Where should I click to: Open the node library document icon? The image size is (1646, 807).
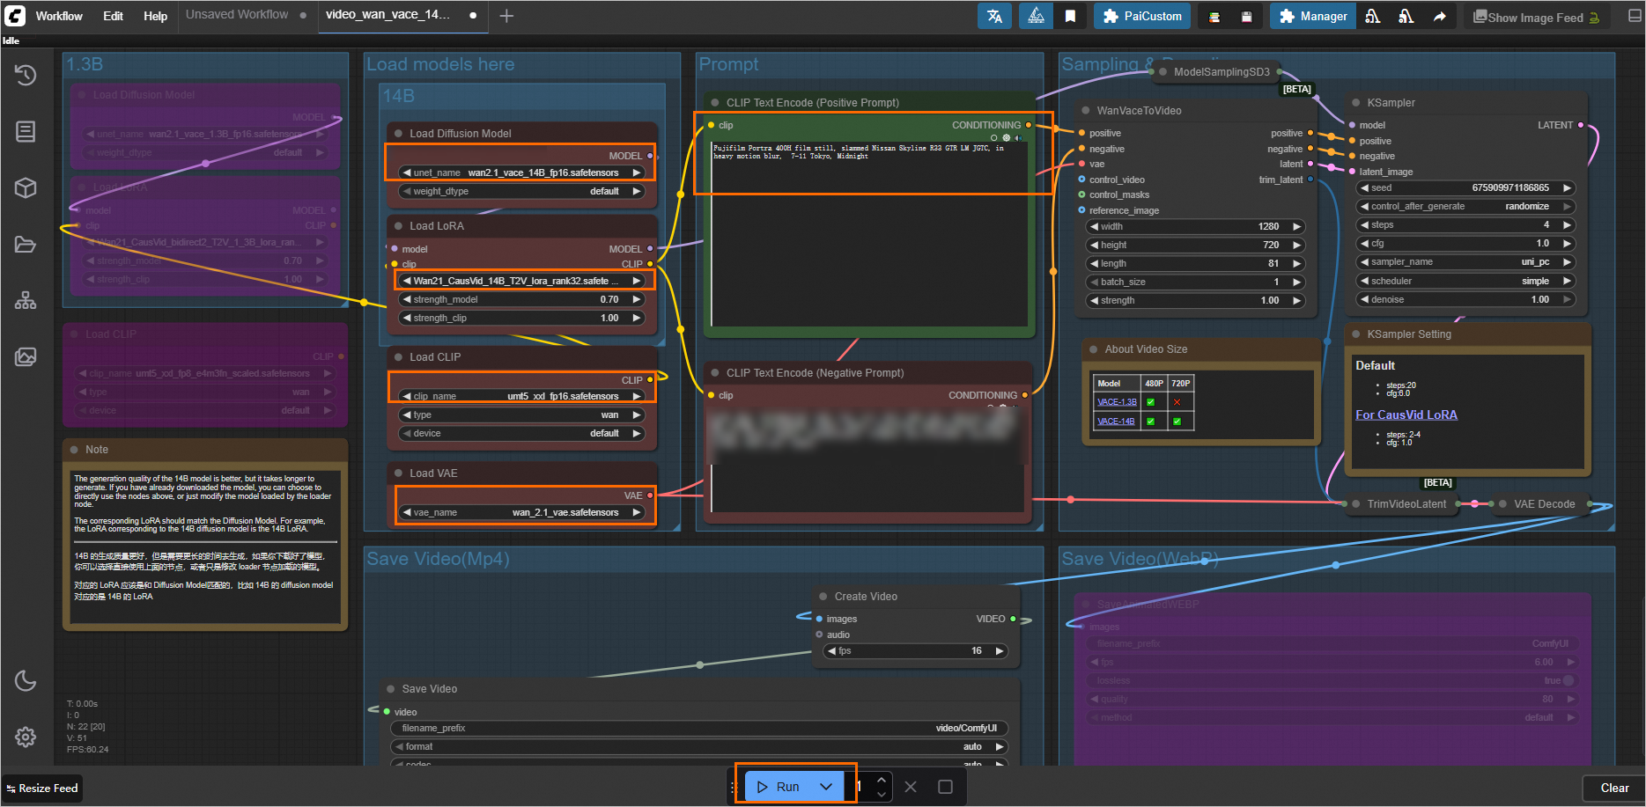click(x=26, y=132)
